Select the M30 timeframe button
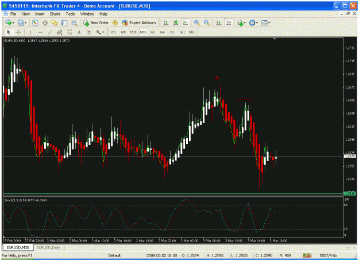359x260 pixels. click(x=143, y=32)
